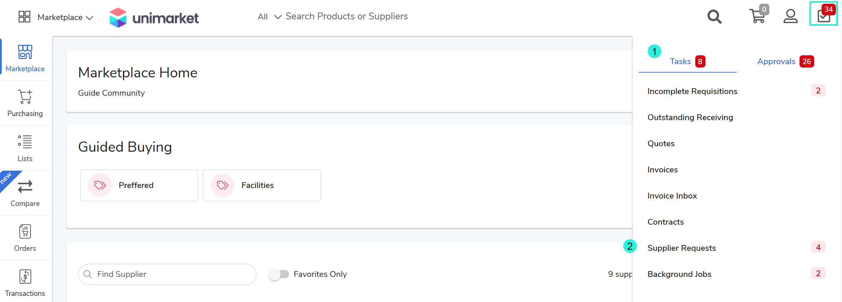This screenshot has height=302, width=842.
Task: Open Orders in the sidebar
Action: (25, 238)
